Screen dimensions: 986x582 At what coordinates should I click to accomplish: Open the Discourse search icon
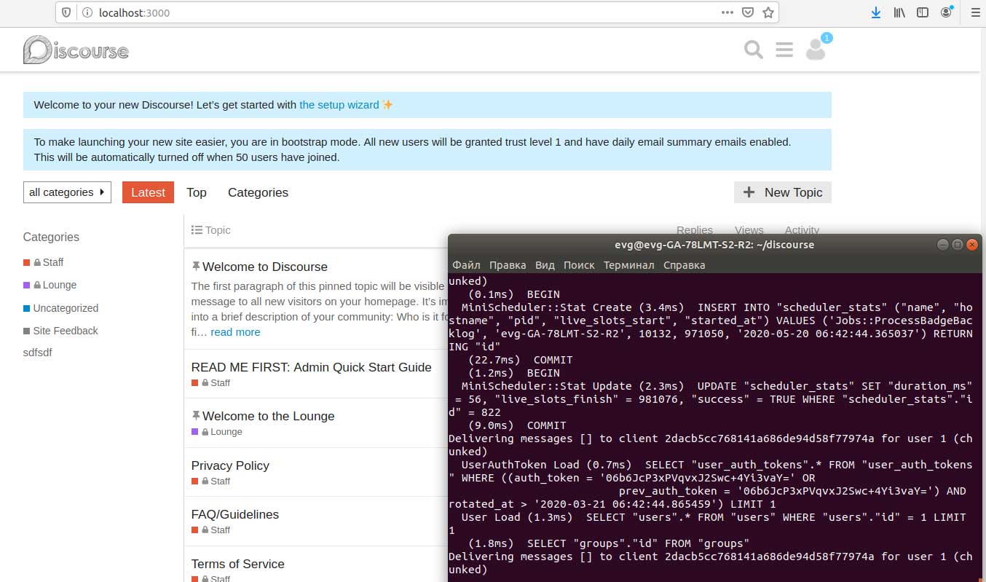[x=754, y=50]
